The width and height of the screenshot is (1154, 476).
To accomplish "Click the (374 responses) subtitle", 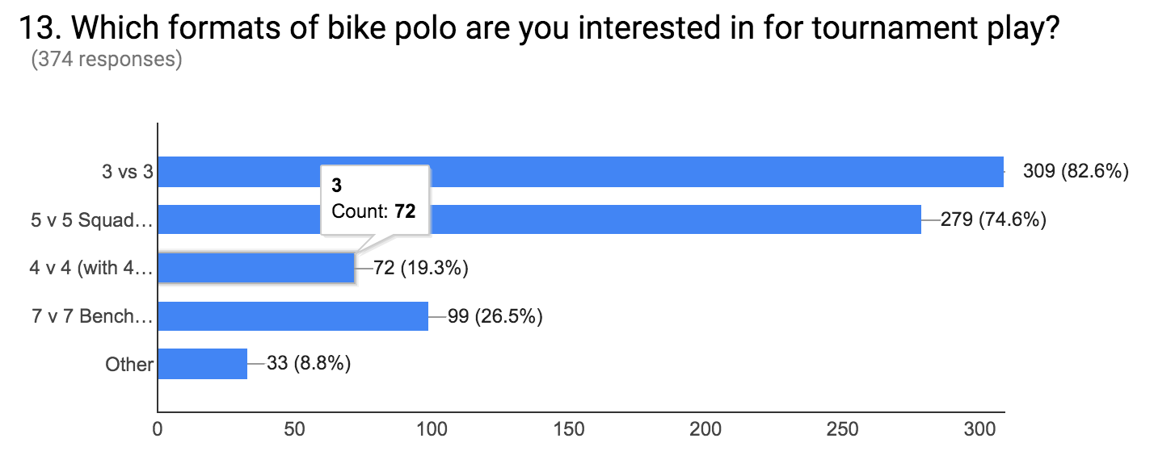I will pos(106,61).
